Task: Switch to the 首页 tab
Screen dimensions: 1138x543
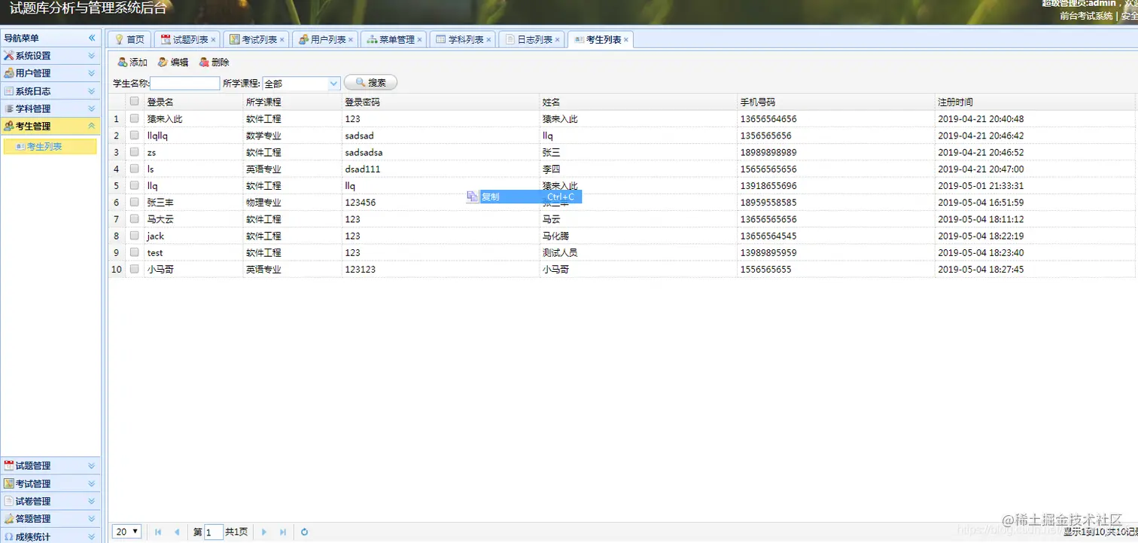Action: pos(129,40)
